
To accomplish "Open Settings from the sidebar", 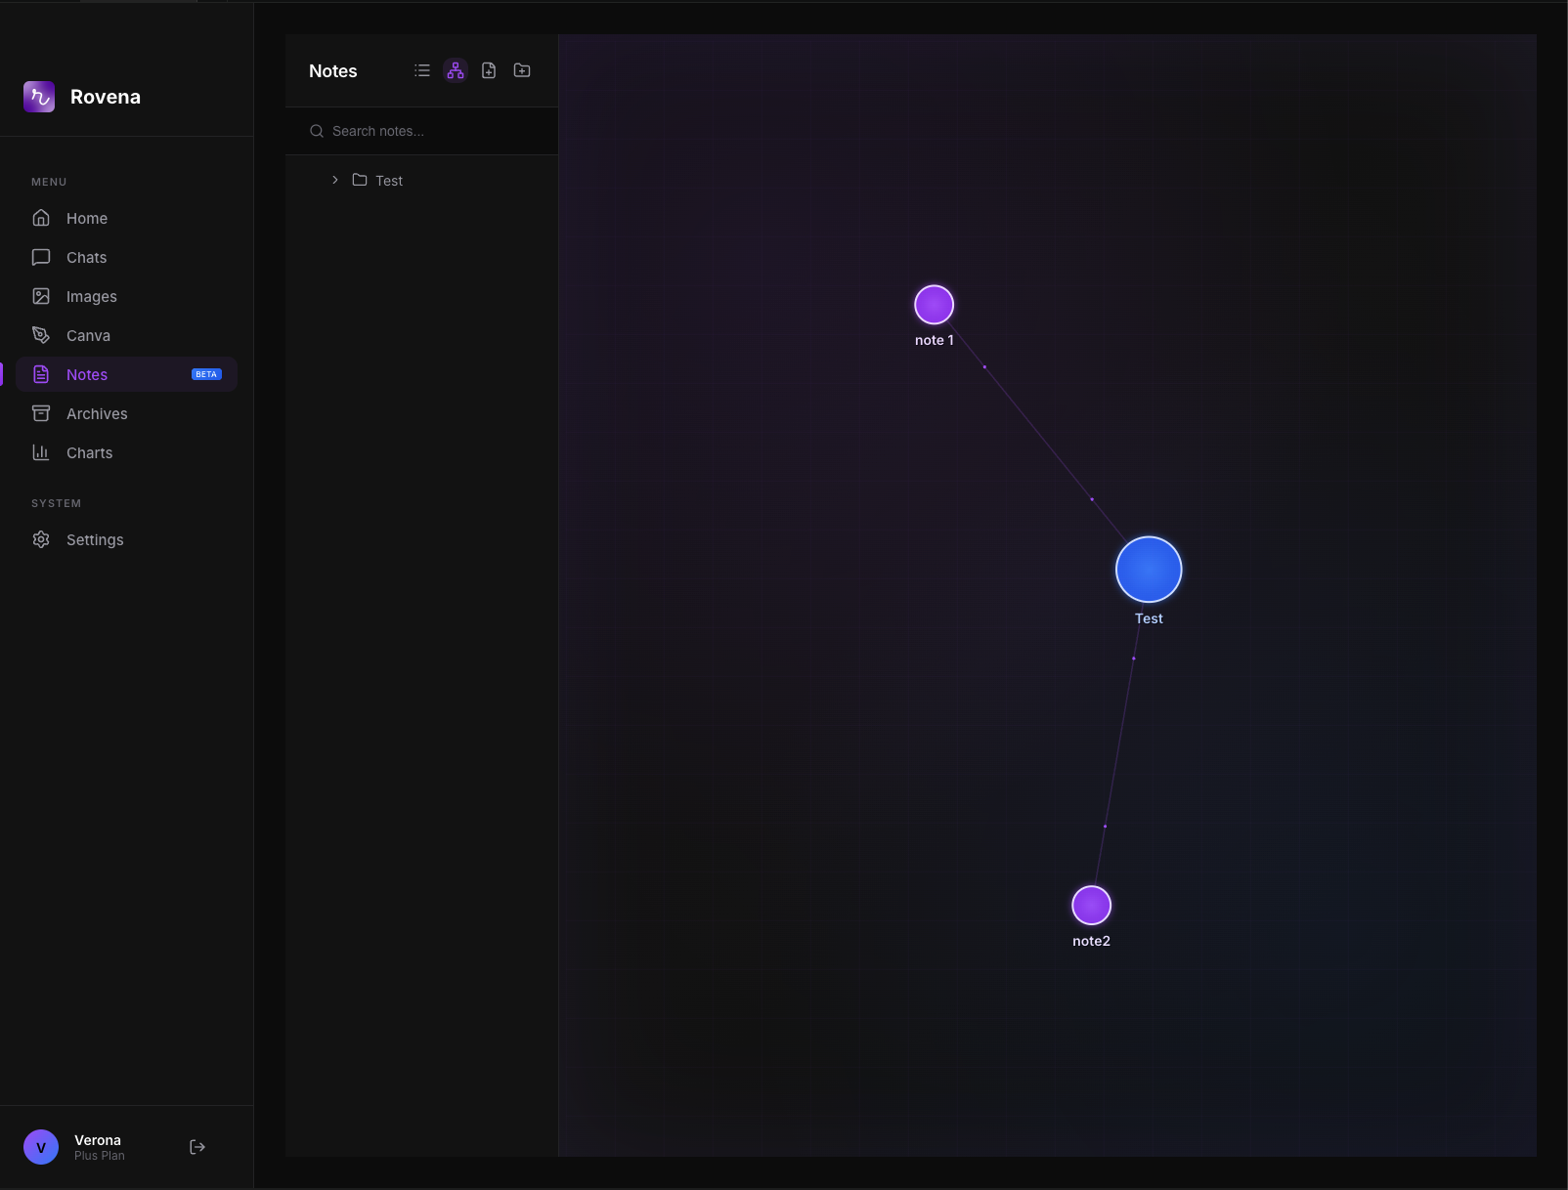I will [x=126, y=539].
